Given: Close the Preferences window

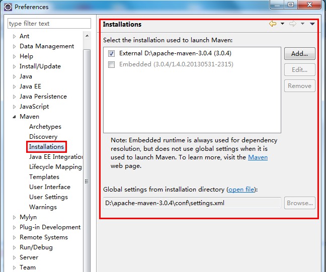Looking at the screenshot, I should coord(309,5).
